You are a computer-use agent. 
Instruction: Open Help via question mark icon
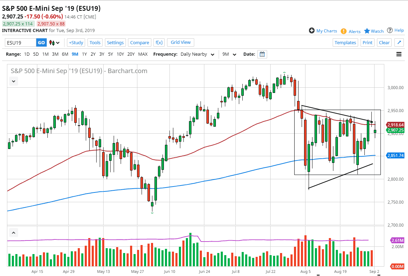(x=390, y=30)
